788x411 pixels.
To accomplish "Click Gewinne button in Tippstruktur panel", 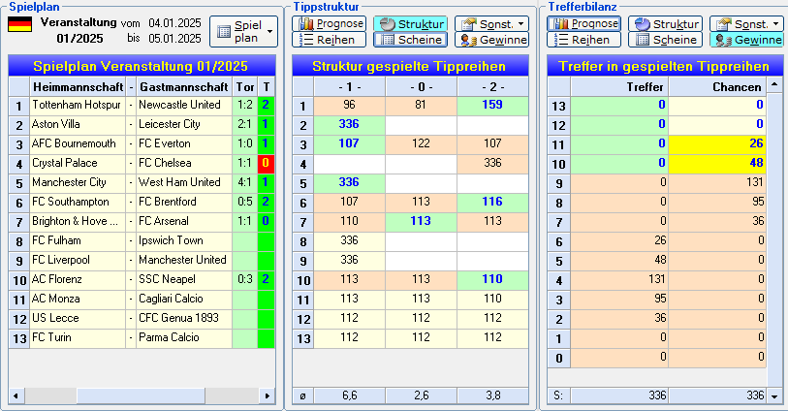I will pyautogui.click(x=492, y=40).
